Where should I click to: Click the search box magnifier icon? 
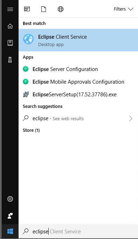pos(26,231)
